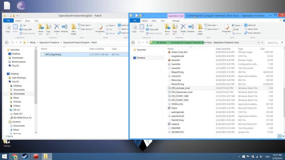Image resolution: width=285 pixels, height=160 pixels.
Task: Sort by Type column in Patch window
Action: pos(114,49)
